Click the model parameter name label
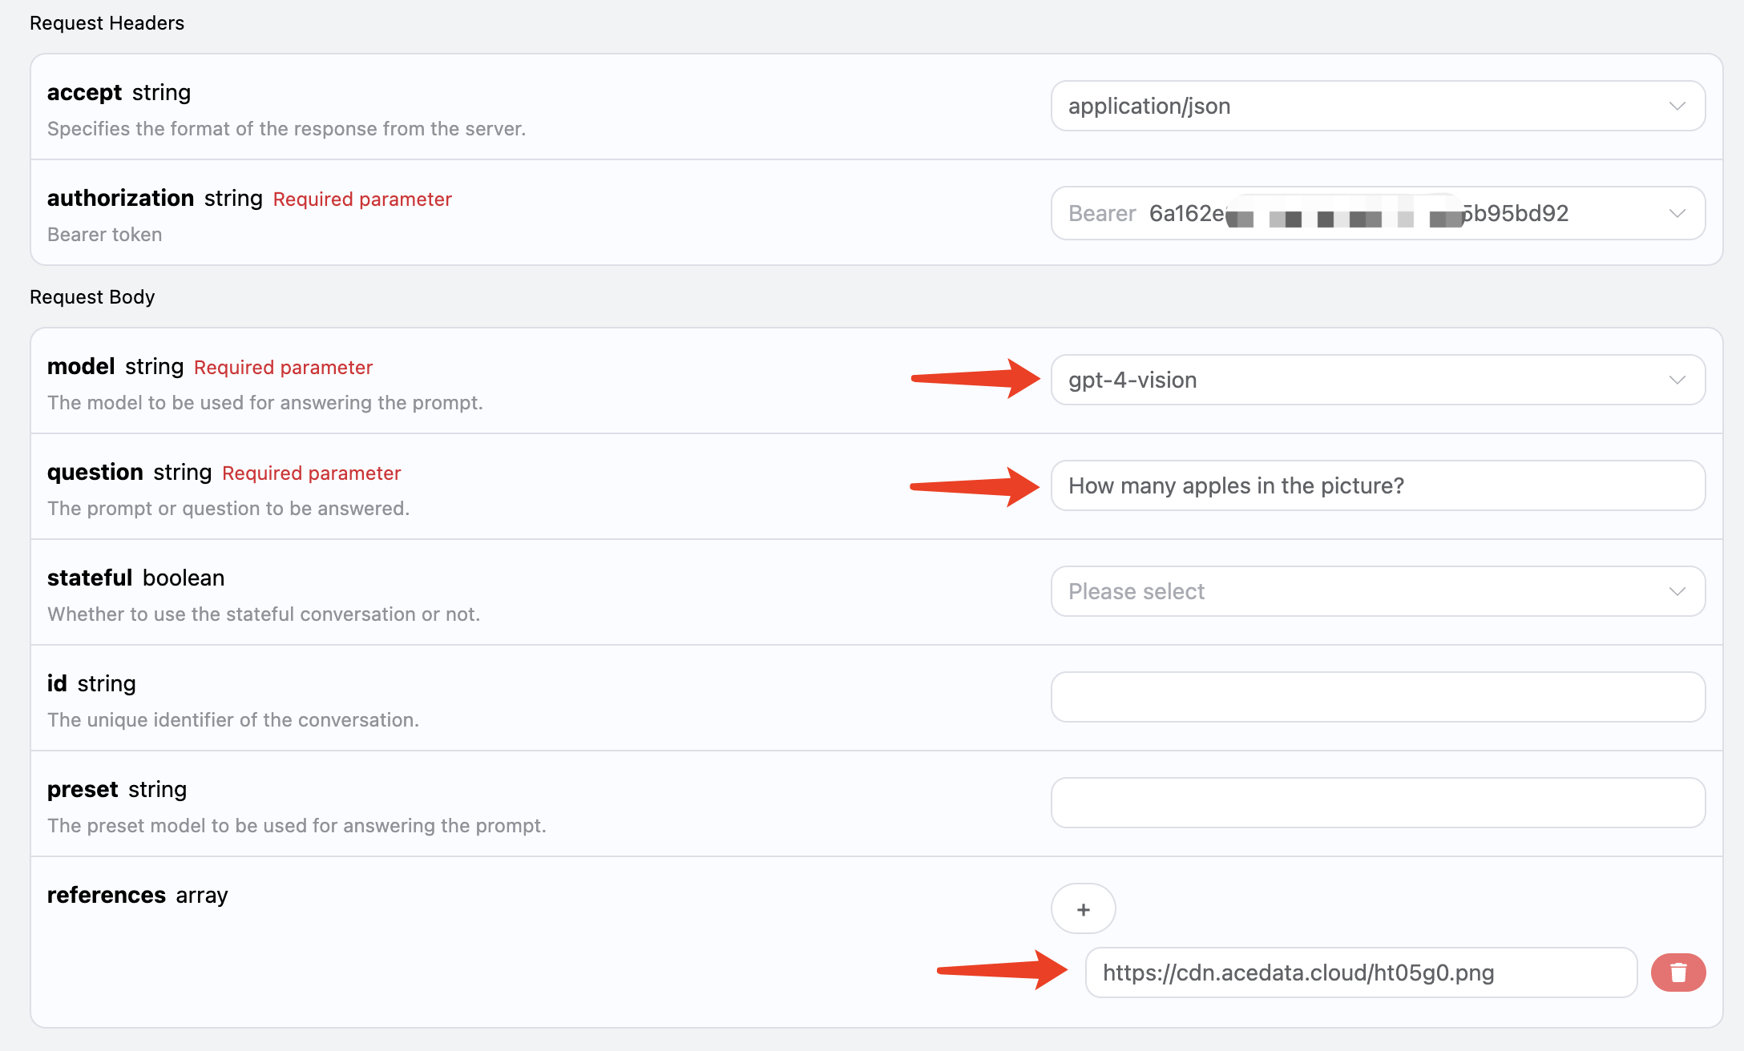The width and height of the screenshot is (1744, 1051). (x=81, y=366)
